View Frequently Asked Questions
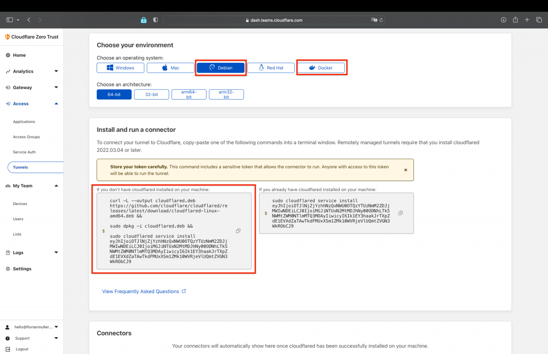Viewport: 548px width, 354px height. coord(141,291)
